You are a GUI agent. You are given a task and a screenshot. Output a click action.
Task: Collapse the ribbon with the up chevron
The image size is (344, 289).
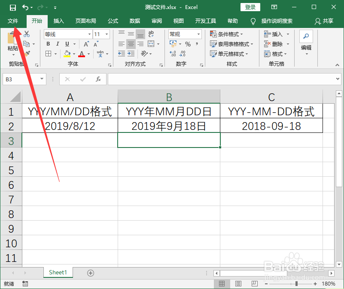pos(337,65)
